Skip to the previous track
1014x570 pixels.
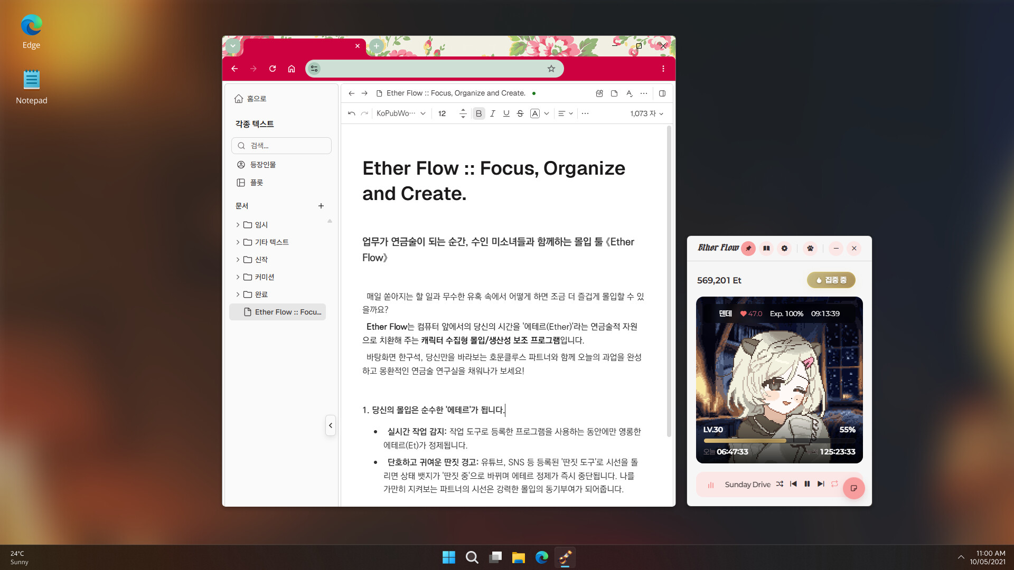pos(793,484)
